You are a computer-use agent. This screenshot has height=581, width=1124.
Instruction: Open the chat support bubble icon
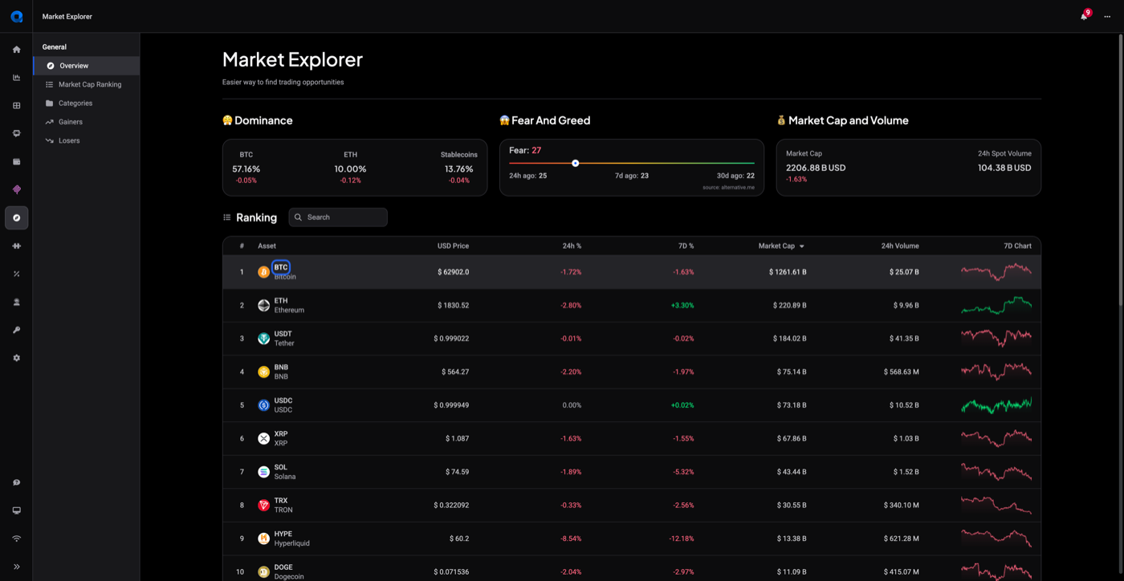pos(16,483)
